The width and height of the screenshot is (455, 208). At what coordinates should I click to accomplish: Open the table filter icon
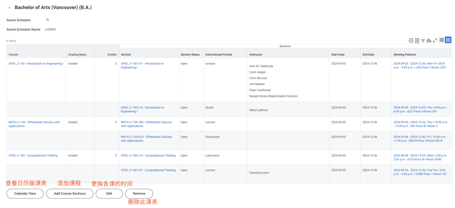pos(423,40)
